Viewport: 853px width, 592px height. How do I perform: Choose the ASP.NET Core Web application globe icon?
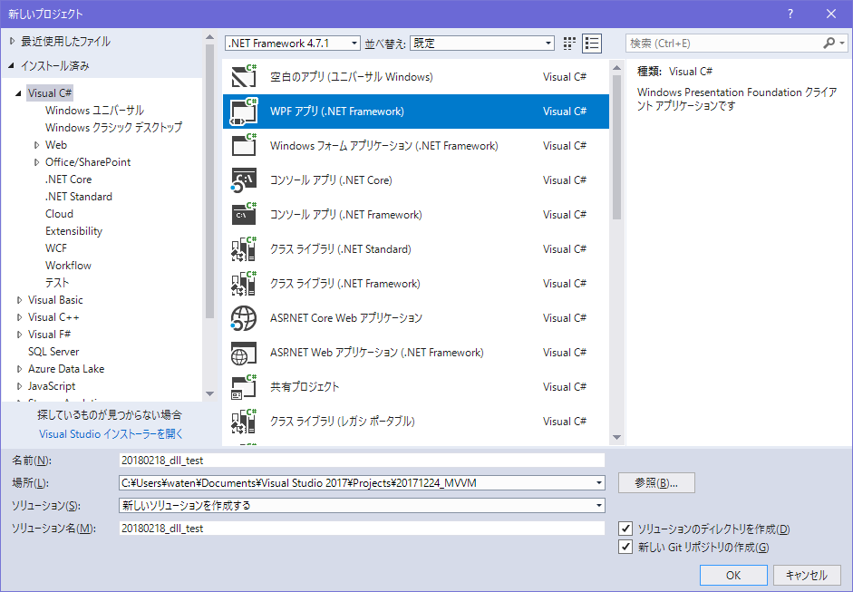tap(244, 318)
